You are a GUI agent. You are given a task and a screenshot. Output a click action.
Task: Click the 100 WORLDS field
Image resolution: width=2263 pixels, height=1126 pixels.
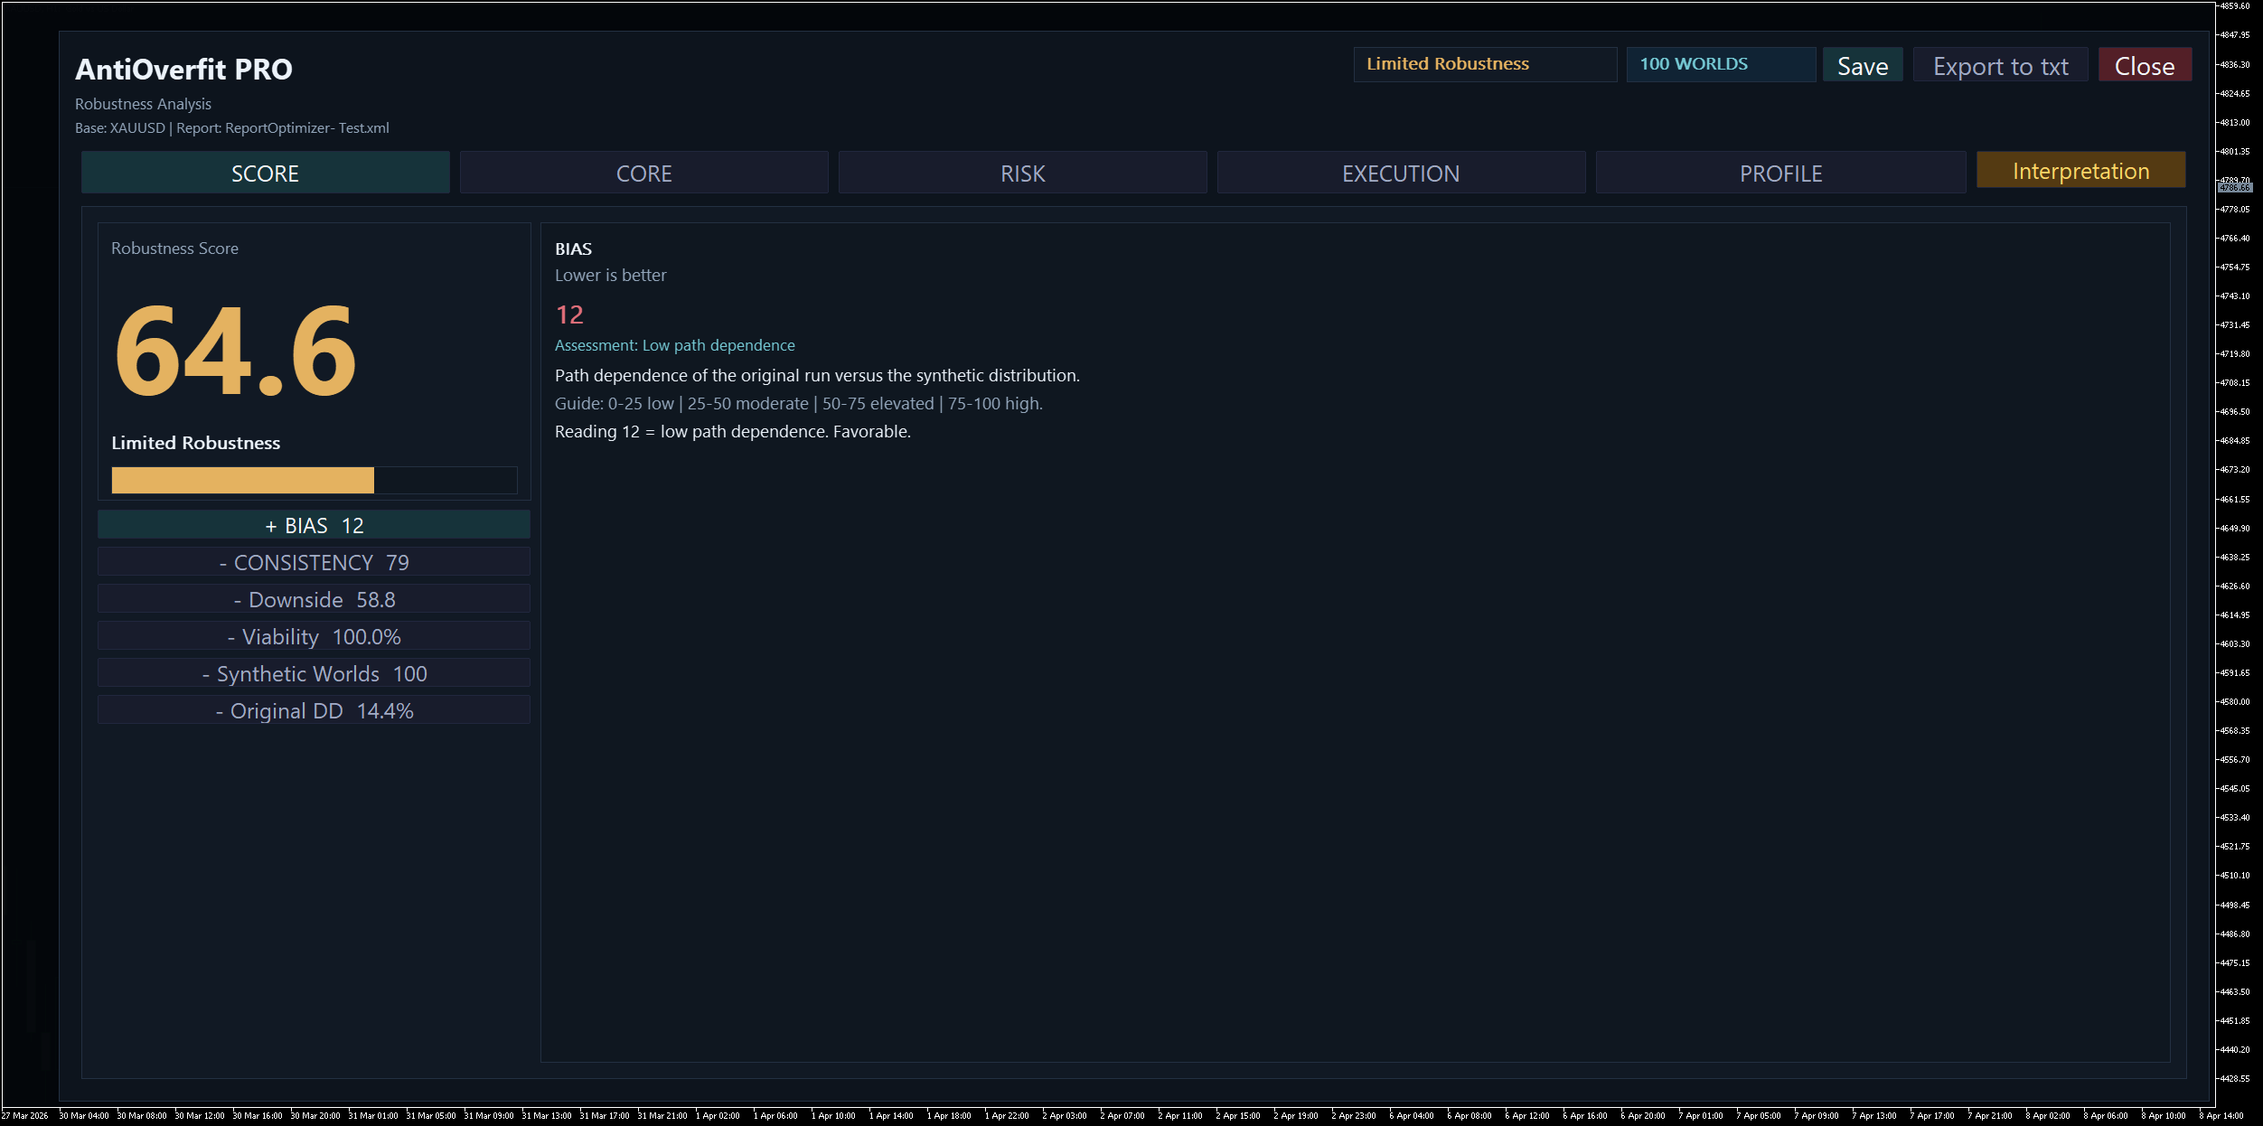pyautogui.click(x=1720, y=65)
